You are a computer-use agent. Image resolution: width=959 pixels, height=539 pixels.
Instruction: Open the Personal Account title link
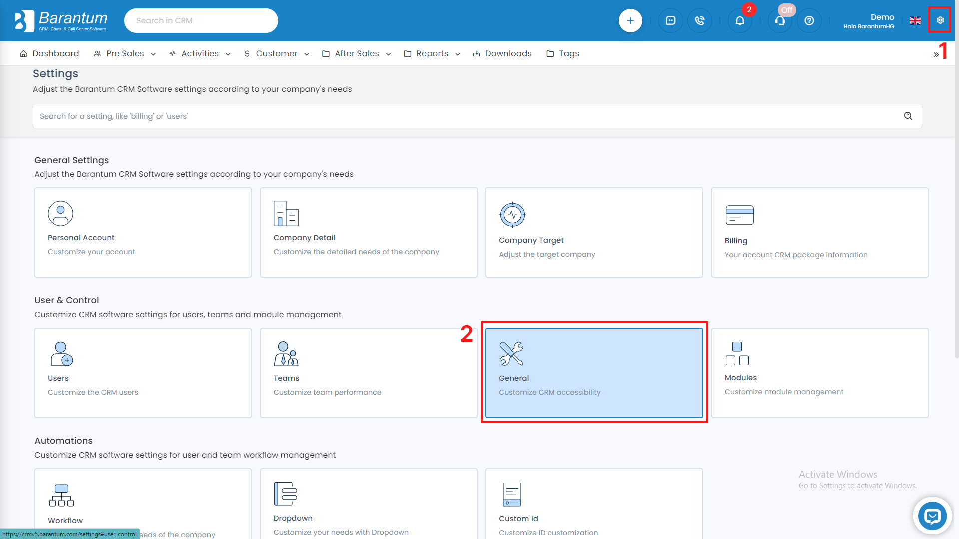81,238
